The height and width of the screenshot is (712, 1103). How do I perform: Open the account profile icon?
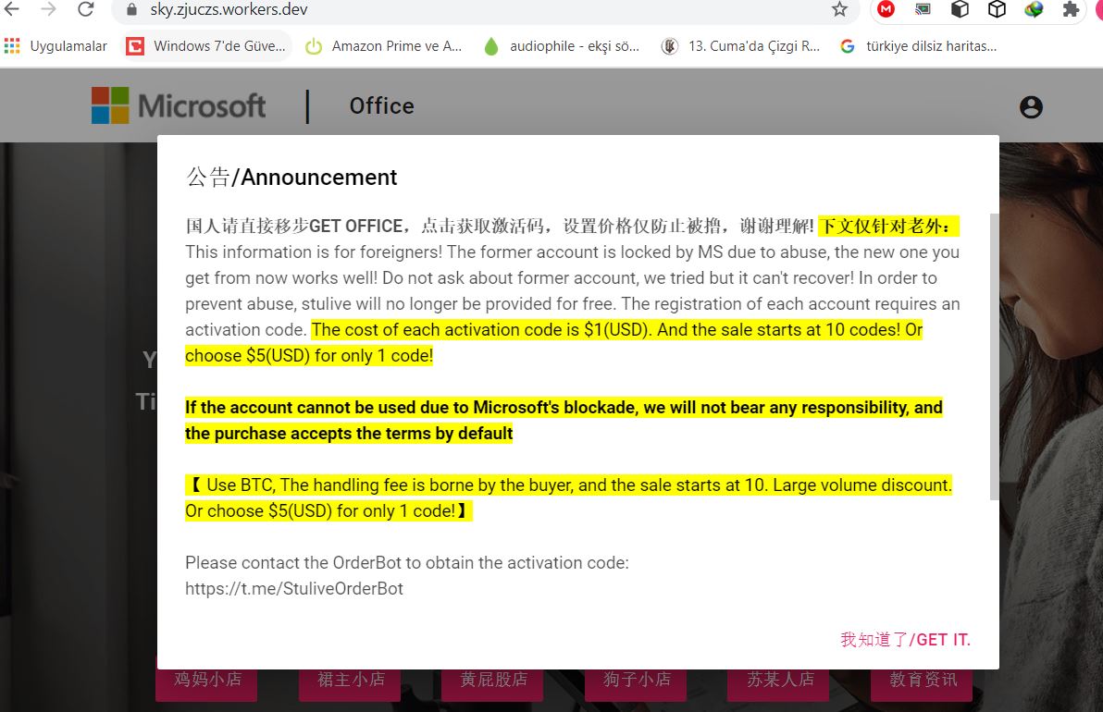click(x=1031, y=107)
